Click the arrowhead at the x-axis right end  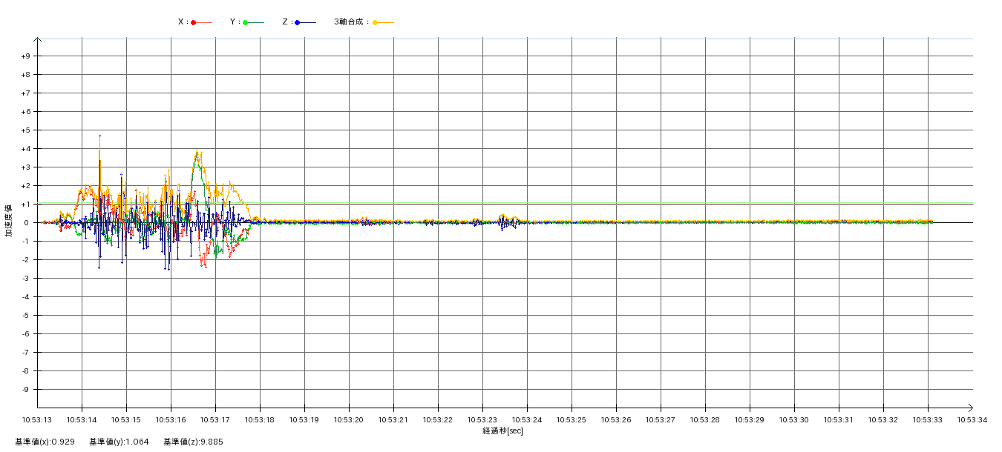click(x=969, y=408)
